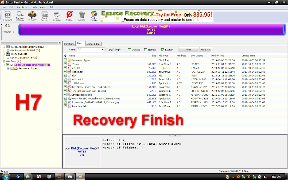The width and height of the screenshot is (288, 180).
Task: Launch the File Recovery tool
Action: (x=32, y=16)
